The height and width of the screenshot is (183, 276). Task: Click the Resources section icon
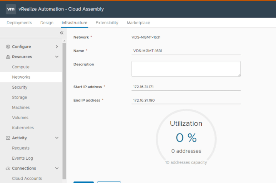pyautogui.click(x=8, y=57)
